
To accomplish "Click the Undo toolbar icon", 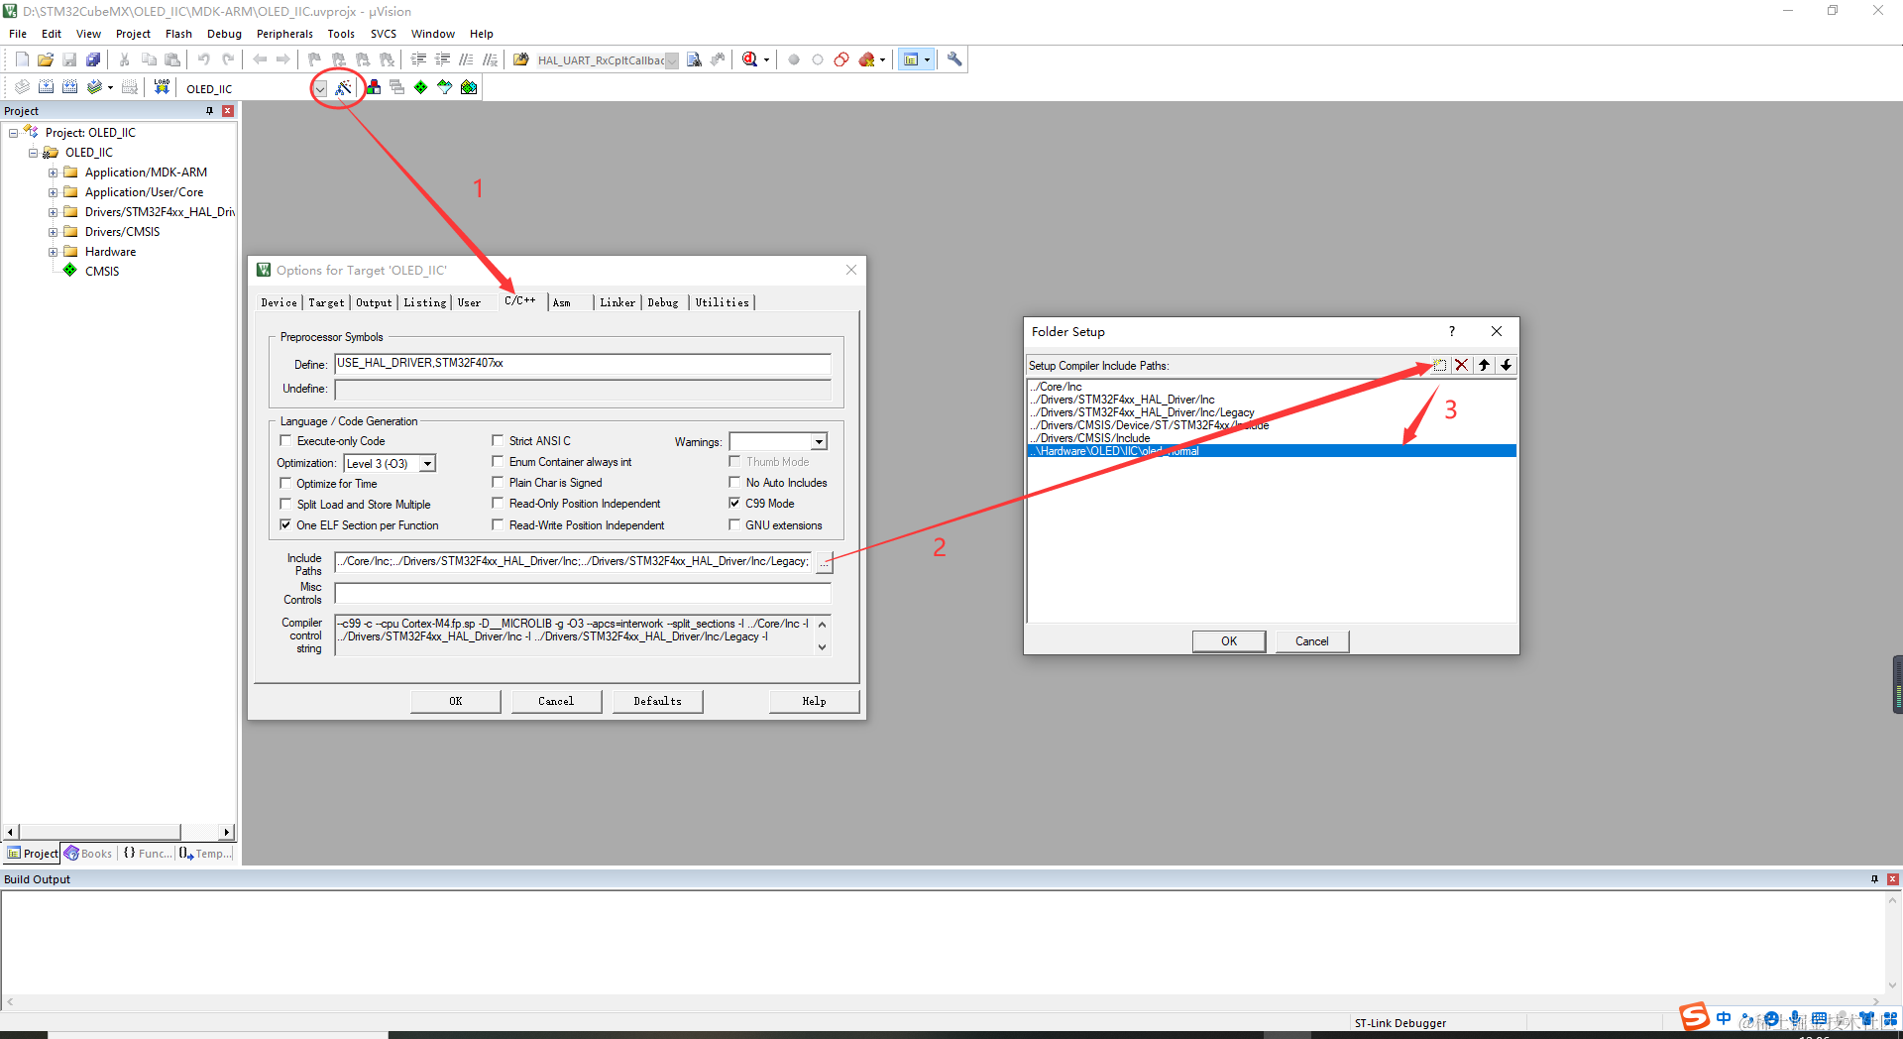I will [204, 59].
